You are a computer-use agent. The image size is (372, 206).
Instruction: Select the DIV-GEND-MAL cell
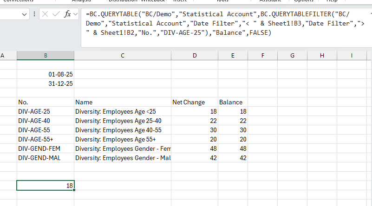[x=46, y=158]
